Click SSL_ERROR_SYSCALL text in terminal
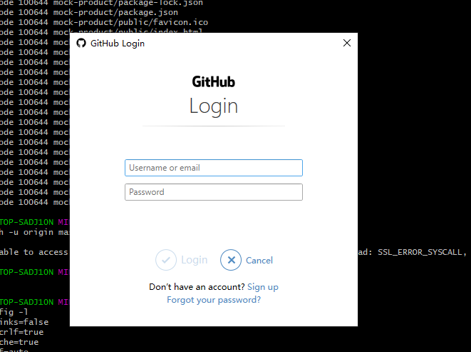The height and width of the screenshot is (352, 471). (x=420, y=252)
